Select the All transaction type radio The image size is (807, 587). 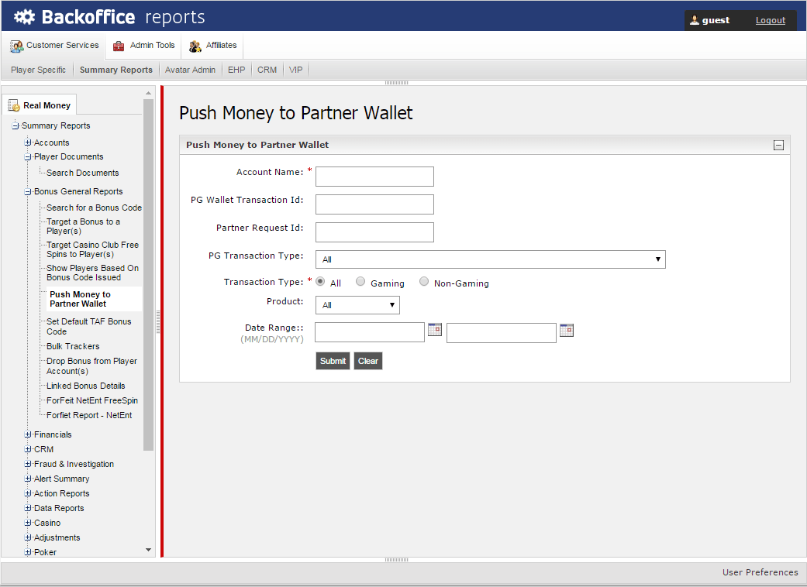[320, 282]
